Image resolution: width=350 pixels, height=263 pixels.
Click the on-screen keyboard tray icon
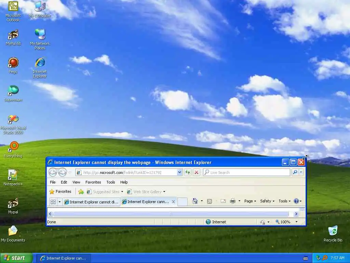pyautogui.click(x=306, y=258)
